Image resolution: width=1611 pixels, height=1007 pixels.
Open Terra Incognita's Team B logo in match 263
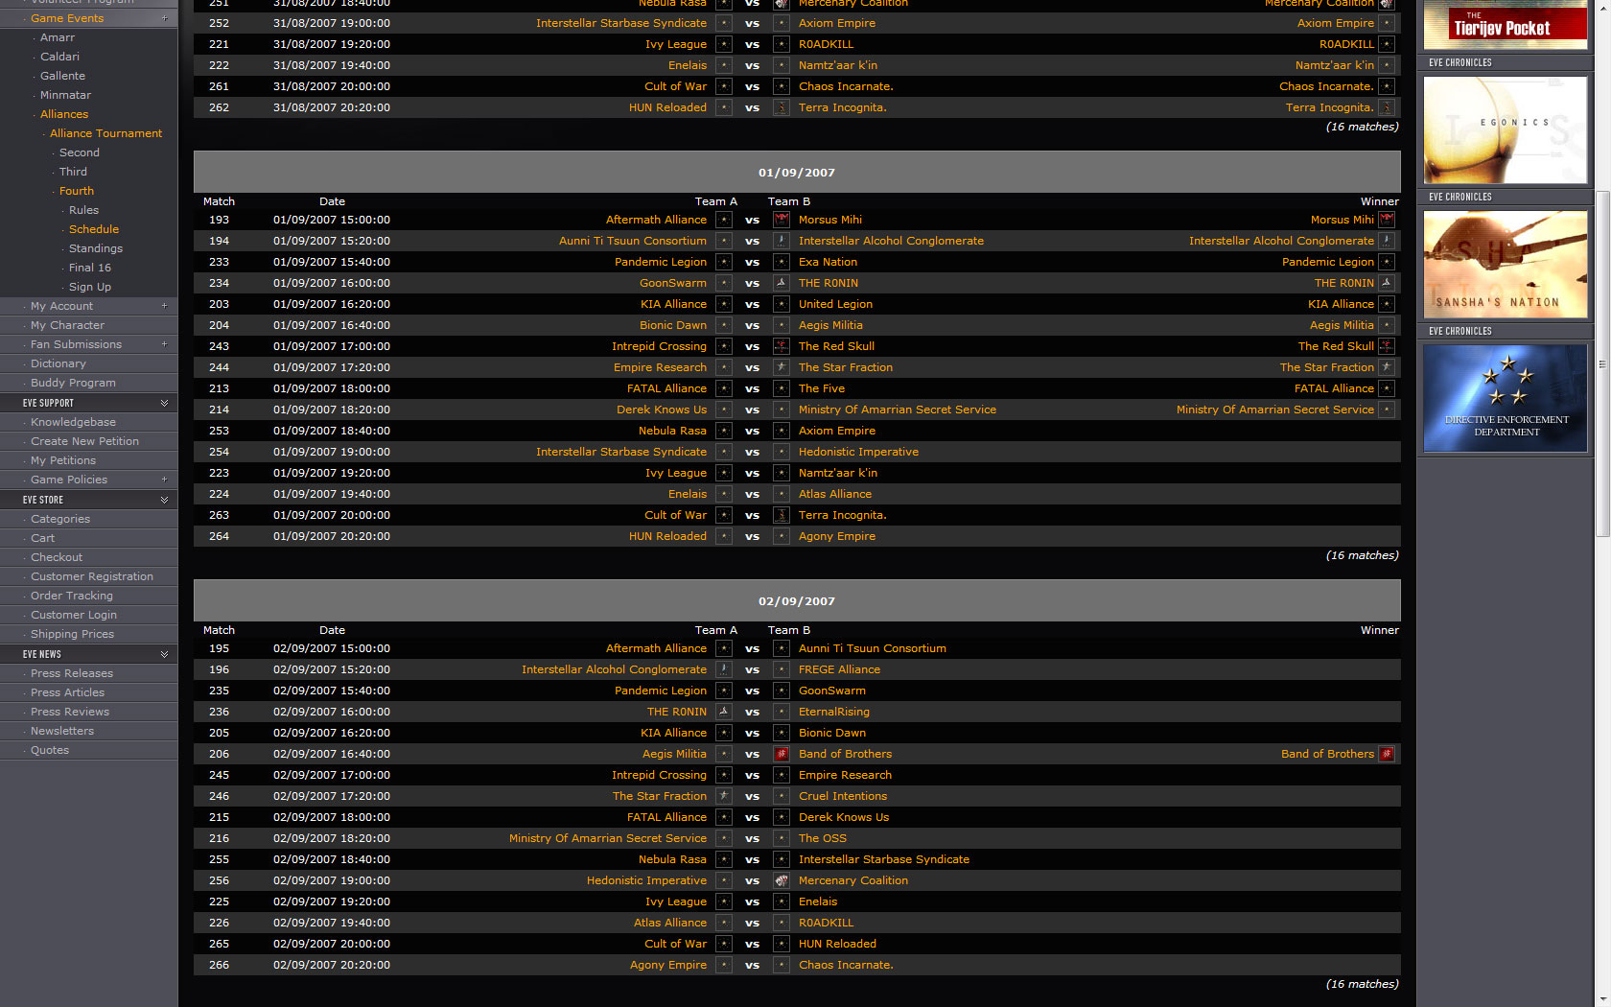tap(782, 515)
